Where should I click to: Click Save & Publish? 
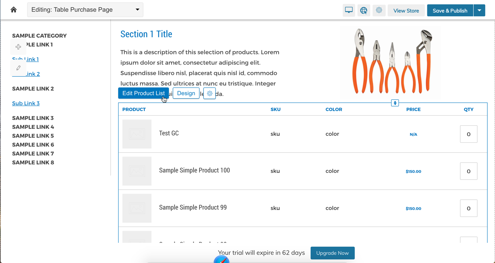450,10
